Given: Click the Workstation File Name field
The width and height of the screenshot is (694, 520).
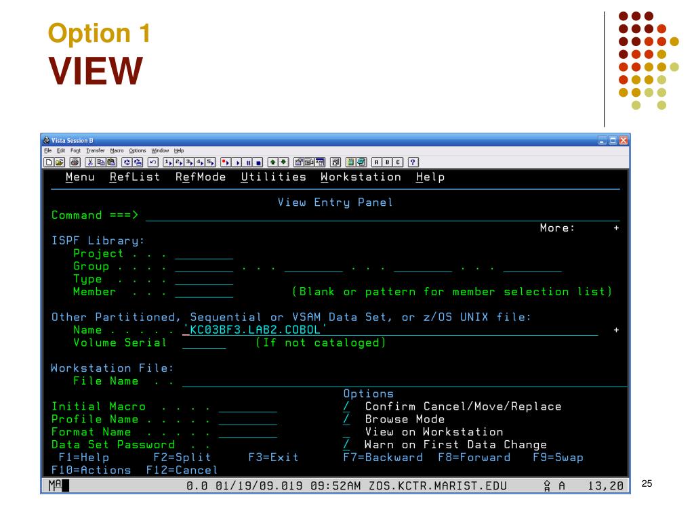Looking at the screenshot, I should tap(405, 381).
